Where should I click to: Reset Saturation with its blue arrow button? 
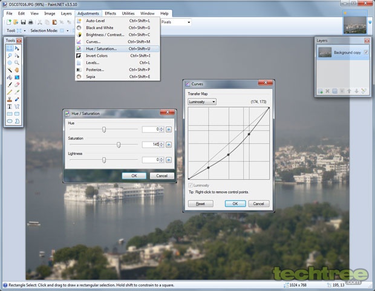click(x=169, y=145)
